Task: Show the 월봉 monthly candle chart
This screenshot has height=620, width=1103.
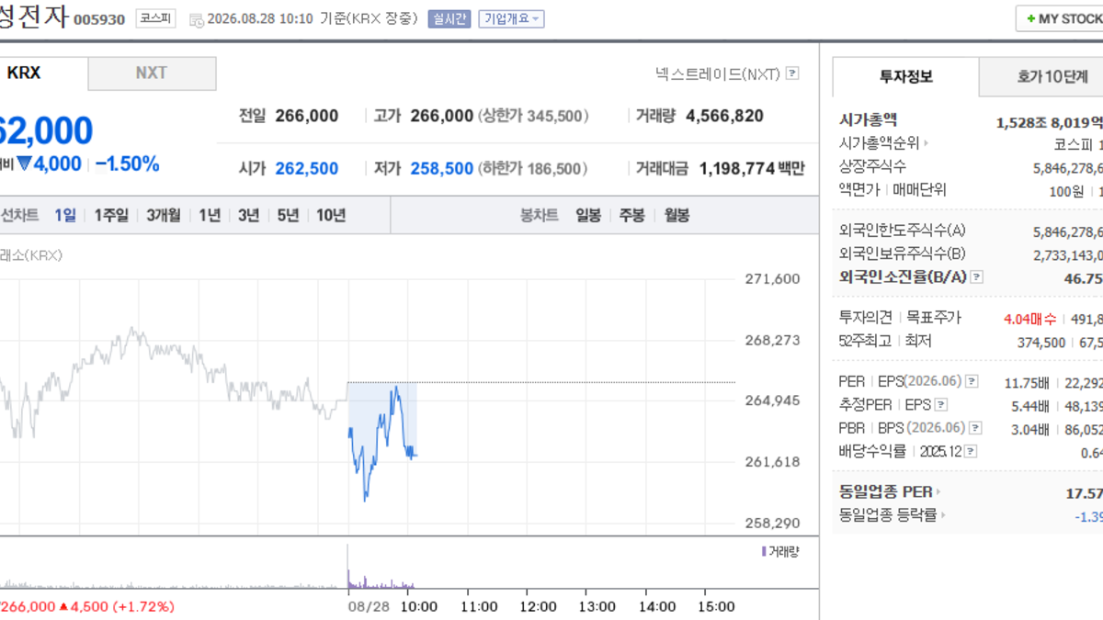Action: (677, 215)
